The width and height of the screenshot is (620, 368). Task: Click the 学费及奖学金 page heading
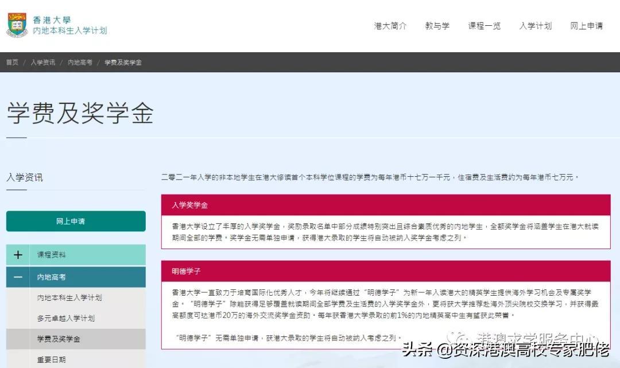pyautogui.click(x=80, y=114)
